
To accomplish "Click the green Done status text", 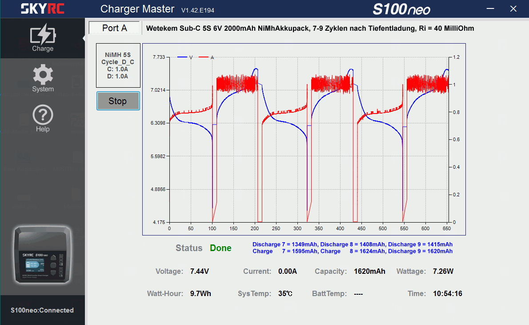I will point(220,248).
